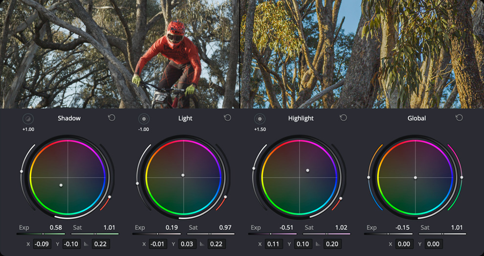This screenshot has height=256, width=484.
Task: Select the mountain biker viewer image
Action: tap(120, 54)
